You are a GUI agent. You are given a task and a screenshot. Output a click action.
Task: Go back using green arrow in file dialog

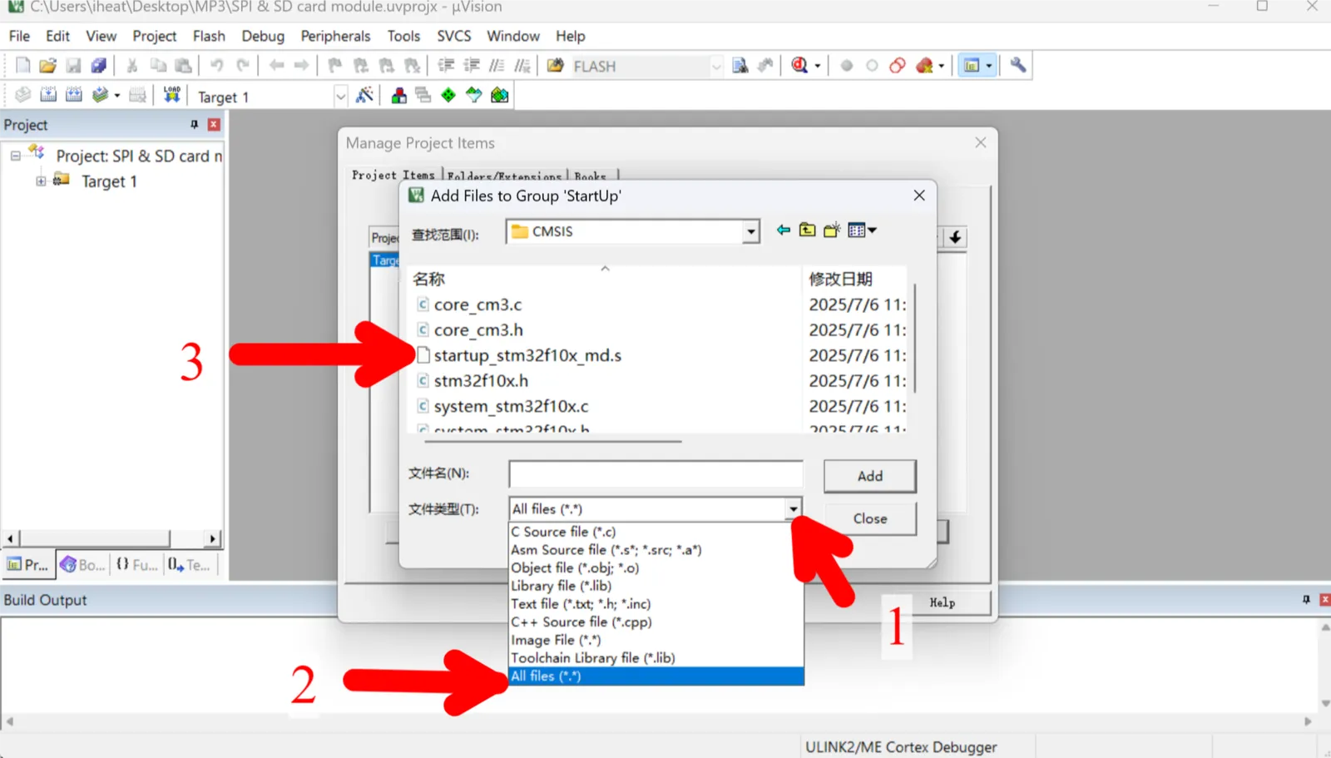[x=783, y=230]
